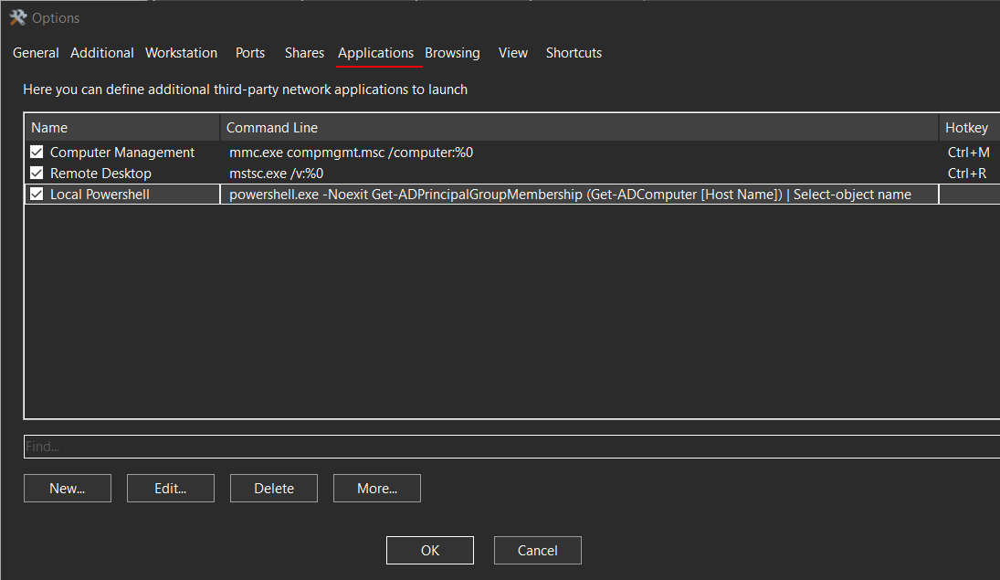This screenshot has height=580, width=1000.
Task: Open the Additional tab
Action: point(102,53)
